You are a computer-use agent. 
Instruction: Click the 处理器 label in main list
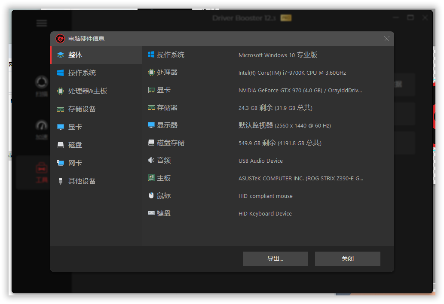(167, 73)
